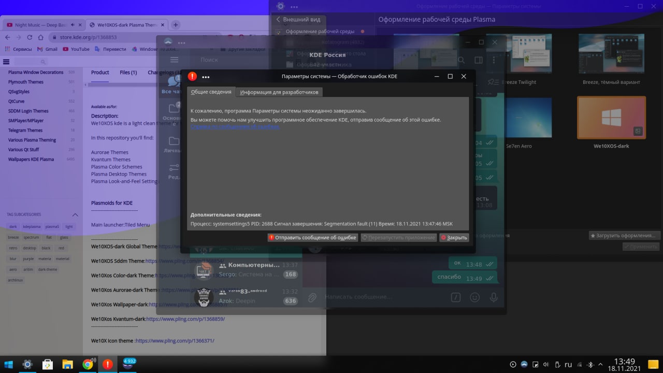Open the We10X Icon theme pling link
This screenshot has width=663, height=373.
point(175,341)
